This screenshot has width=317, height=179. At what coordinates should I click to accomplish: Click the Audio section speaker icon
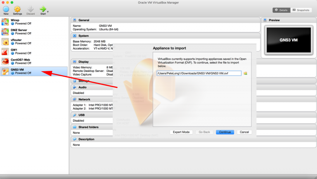click(x=75, y=87)
